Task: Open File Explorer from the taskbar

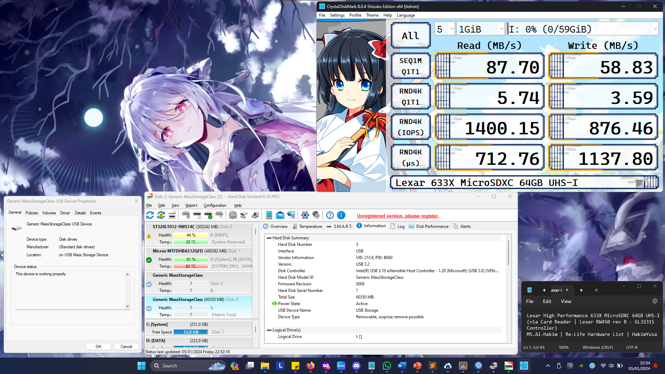Action: tap(265, 366)
